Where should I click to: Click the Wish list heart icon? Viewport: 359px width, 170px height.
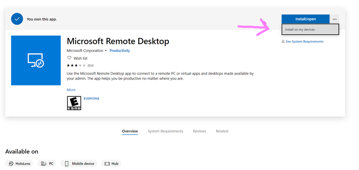coord(69,58)
